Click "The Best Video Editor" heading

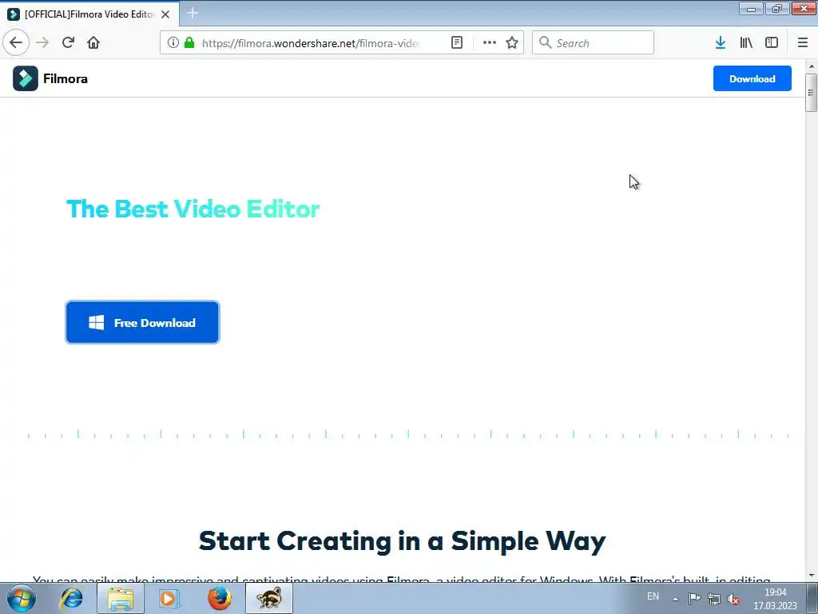(193, 209)
